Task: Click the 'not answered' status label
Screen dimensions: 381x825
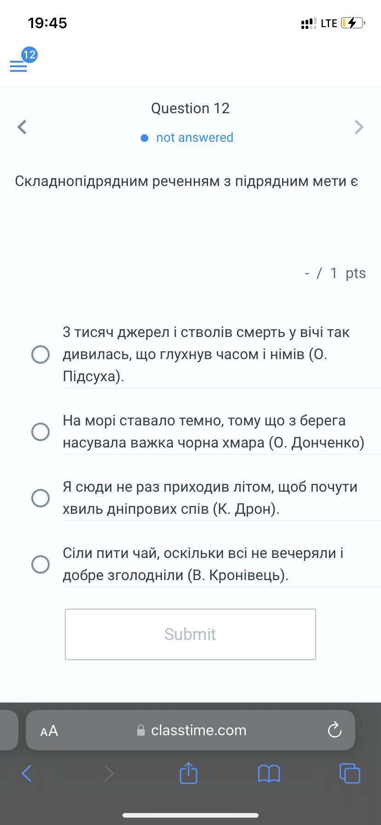Action: click(194, 138)
